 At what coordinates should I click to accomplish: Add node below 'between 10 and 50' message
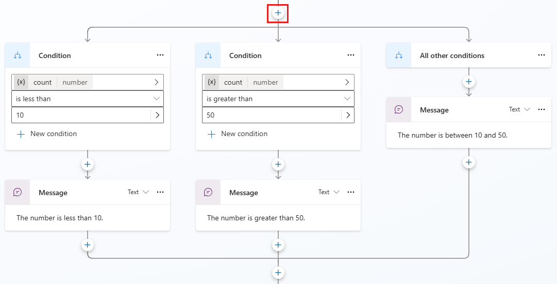point(468,162)
